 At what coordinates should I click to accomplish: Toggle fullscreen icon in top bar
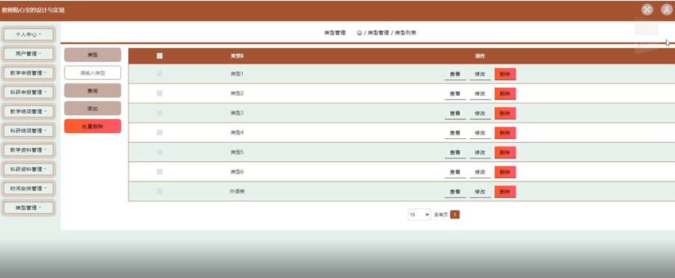(x=647, y=10)
